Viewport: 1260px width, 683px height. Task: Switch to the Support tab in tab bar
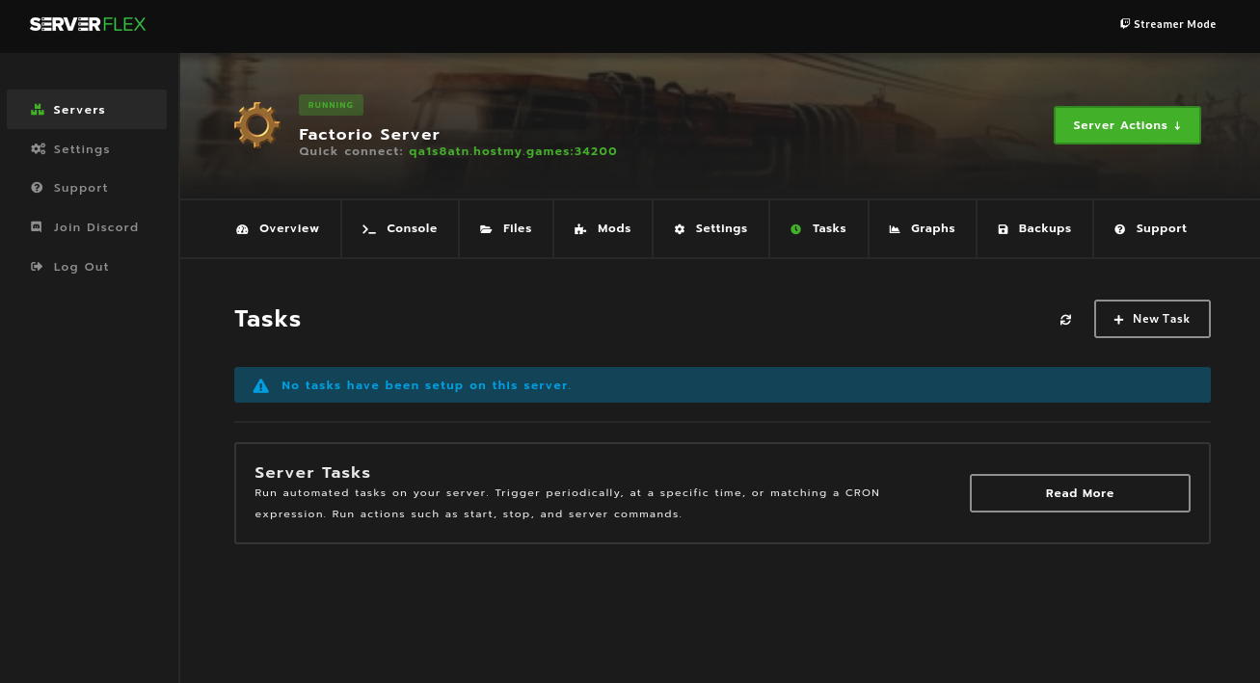point(1151,229)
